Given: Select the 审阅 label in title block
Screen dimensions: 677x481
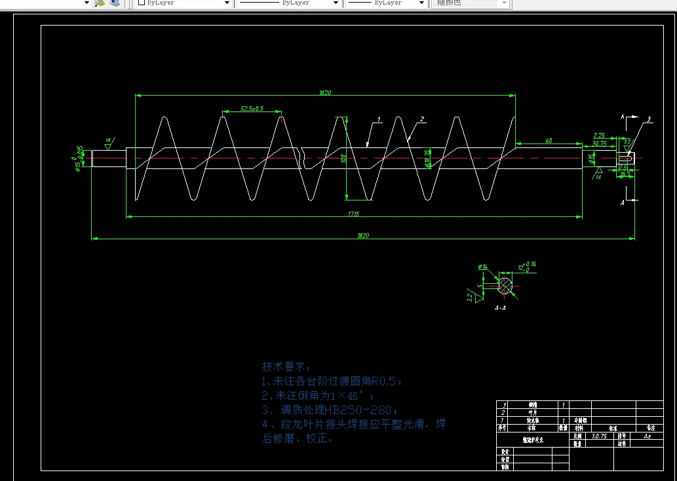Looking at the screenshot, I should (x=505, y=467).
